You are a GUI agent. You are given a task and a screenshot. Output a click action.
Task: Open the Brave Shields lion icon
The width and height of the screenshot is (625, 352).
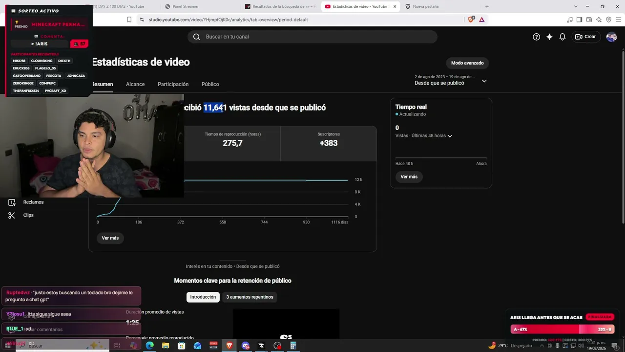[x=471, y=20]
